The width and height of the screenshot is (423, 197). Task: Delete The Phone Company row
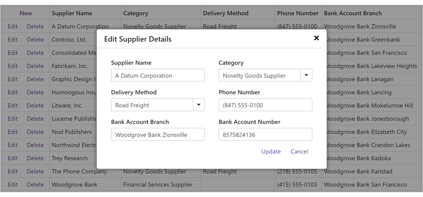click(x=35, y=172)
